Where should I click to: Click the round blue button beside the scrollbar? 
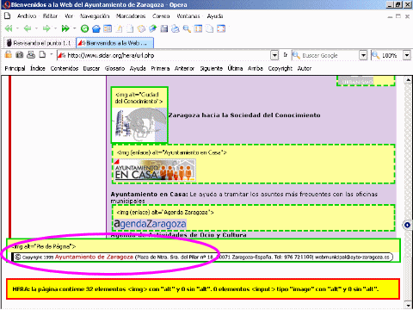[407, 225]
